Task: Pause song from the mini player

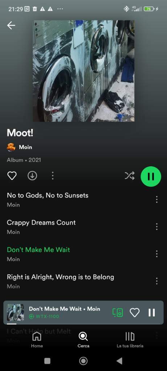Action: pos(152,313)
